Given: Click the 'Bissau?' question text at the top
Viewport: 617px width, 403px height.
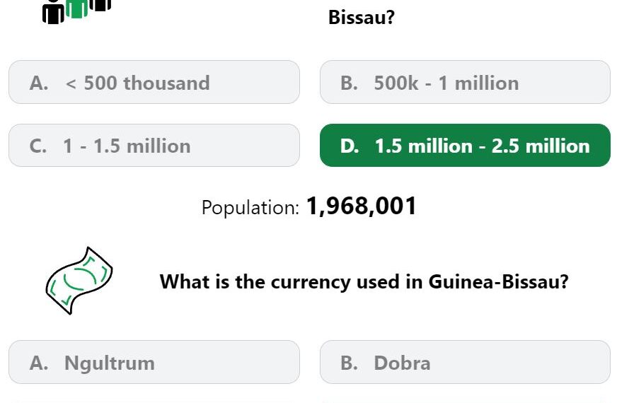Looking at the screenshot, I should click(x=362, y=17).
